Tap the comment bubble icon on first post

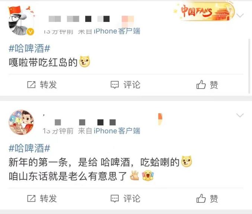point(115,84)
